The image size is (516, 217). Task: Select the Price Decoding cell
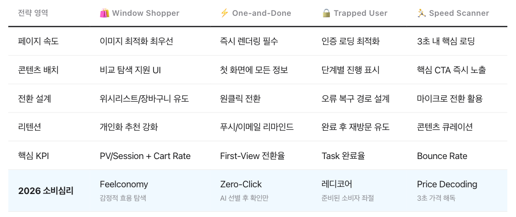pos(447,184)
